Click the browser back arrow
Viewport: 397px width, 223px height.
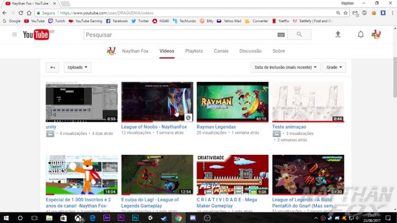coord(4,13)
